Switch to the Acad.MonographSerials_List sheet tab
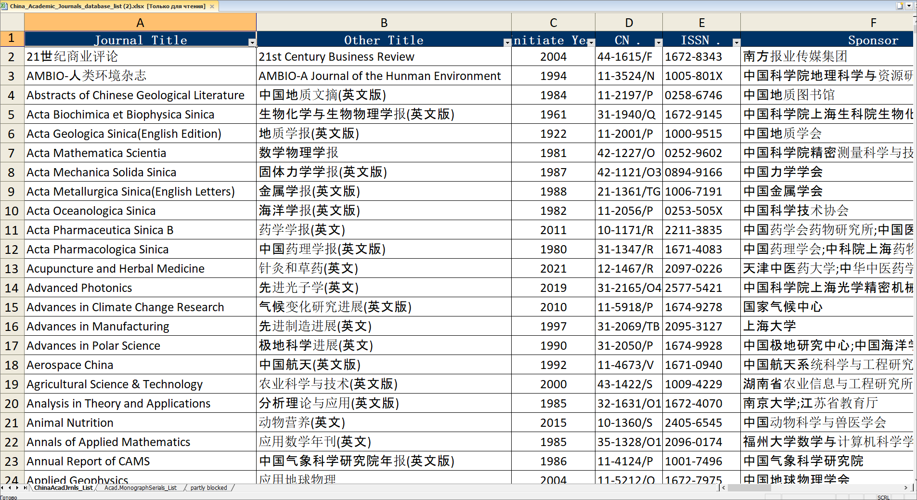 (x=141, y=488)
